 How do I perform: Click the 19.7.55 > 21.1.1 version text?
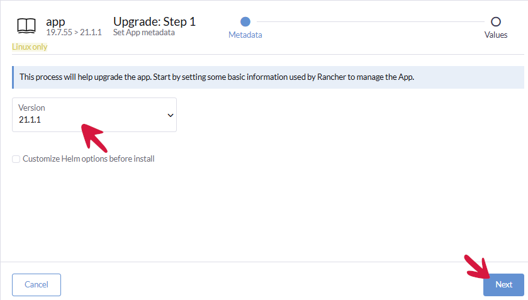(74, 32)
